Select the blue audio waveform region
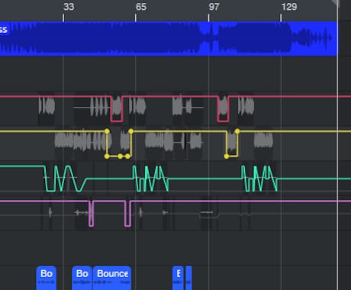Screen dimensions: 351x290 click(169, 38)
